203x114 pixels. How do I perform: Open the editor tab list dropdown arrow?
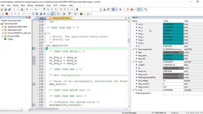126,18
